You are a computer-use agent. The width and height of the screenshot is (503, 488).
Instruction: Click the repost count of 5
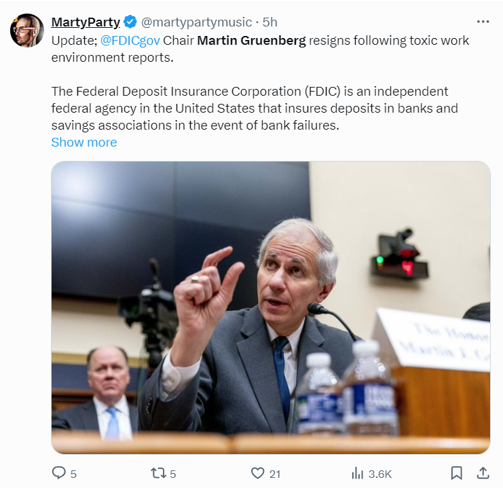click(173, 474)
